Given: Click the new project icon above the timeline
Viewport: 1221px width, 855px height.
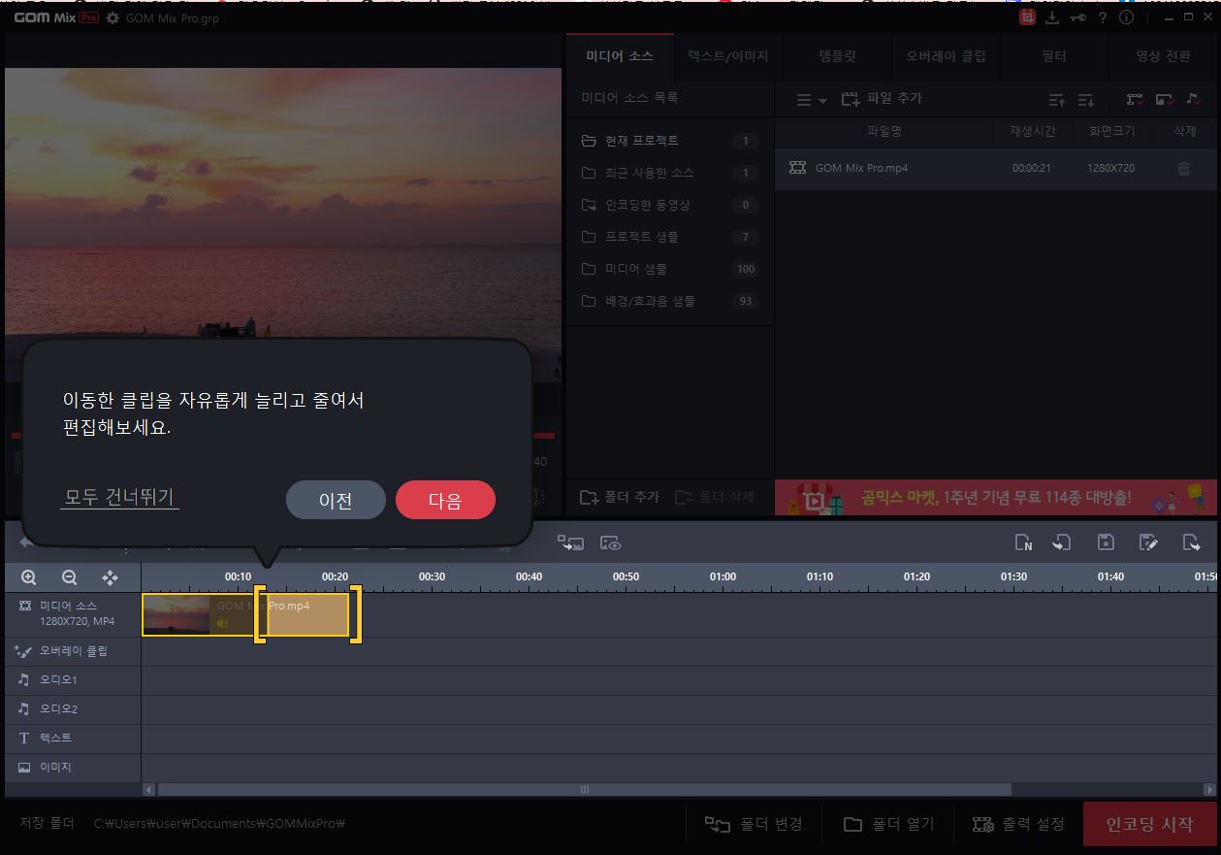Looking at the screenshot, I should [1023, 542].
